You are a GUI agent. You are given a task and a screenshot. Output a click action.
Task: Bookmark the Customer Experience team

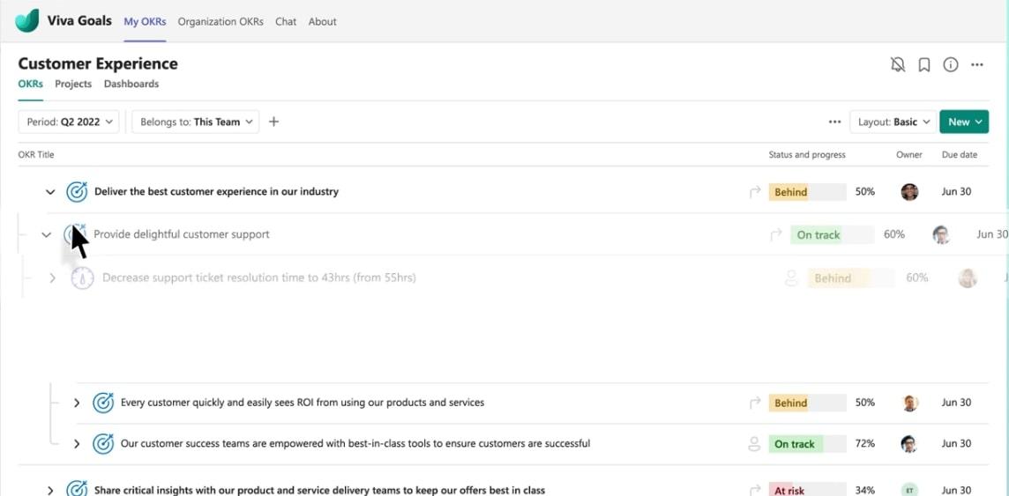924,64
